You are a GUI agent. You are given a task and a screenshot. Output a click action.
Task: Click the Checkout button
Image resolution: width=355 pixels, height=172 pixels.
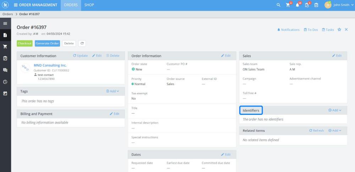pyautogui.click(x=25, y=44)
